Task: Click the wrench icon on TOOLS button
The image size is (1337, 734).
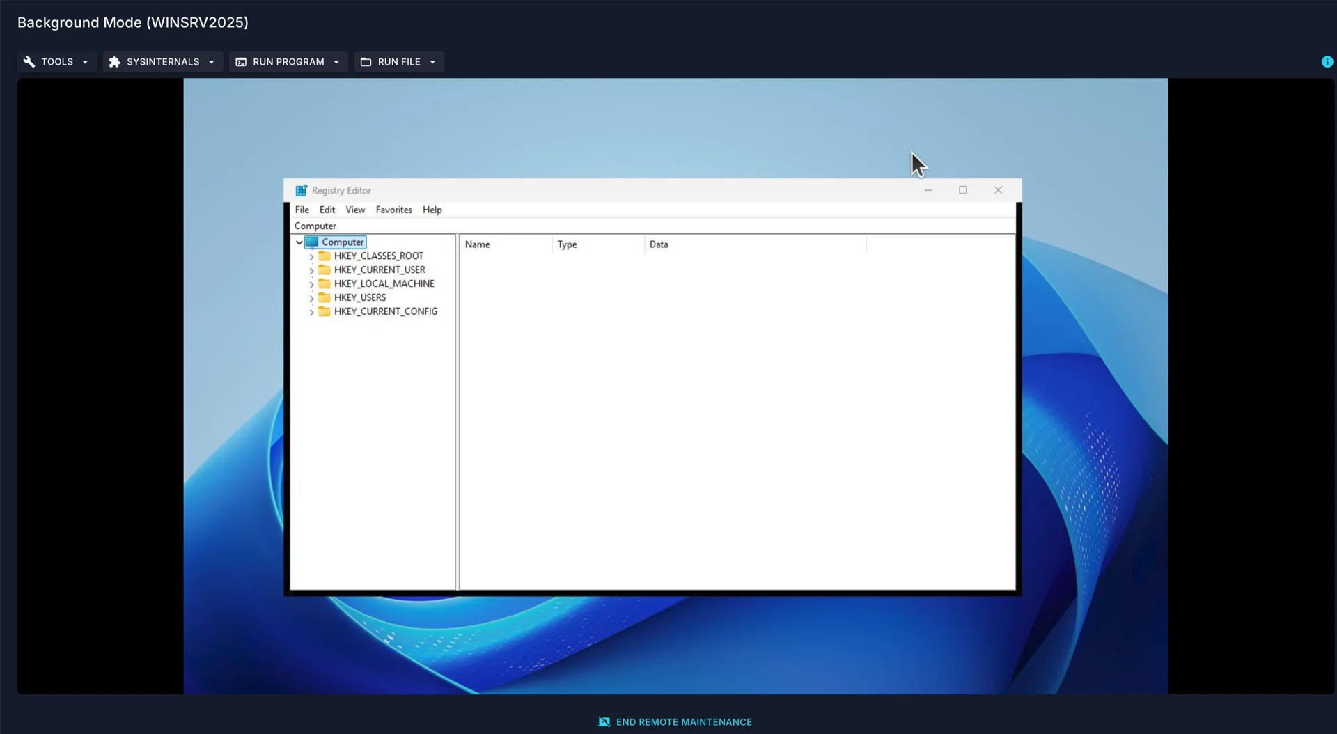Action: 29,62
